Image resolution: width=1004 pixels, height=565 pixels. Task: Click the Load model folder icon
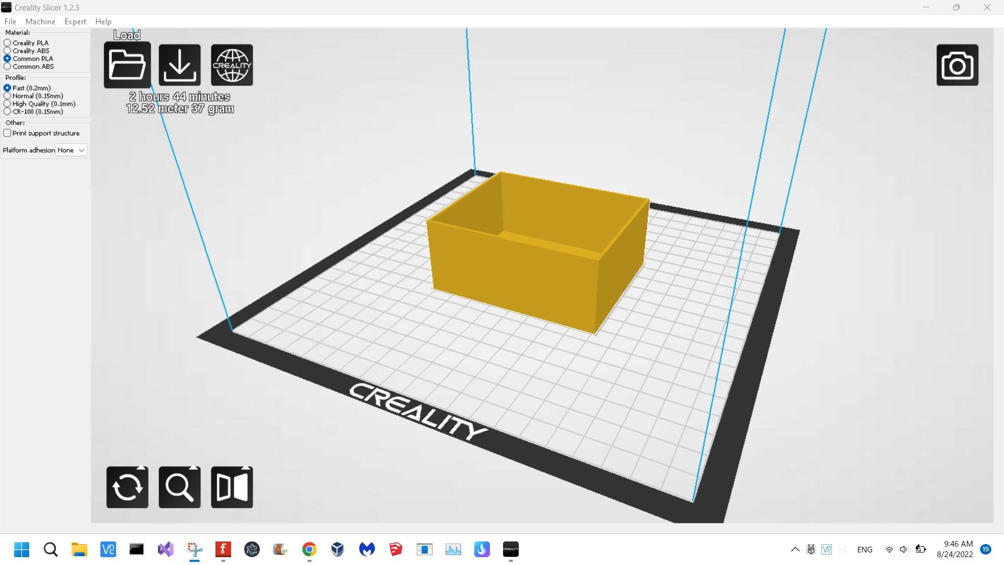pos(127,64)
